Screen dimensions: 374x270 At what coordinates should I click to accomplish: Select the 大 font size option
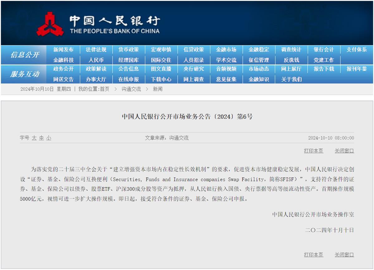tap(34, 137)
